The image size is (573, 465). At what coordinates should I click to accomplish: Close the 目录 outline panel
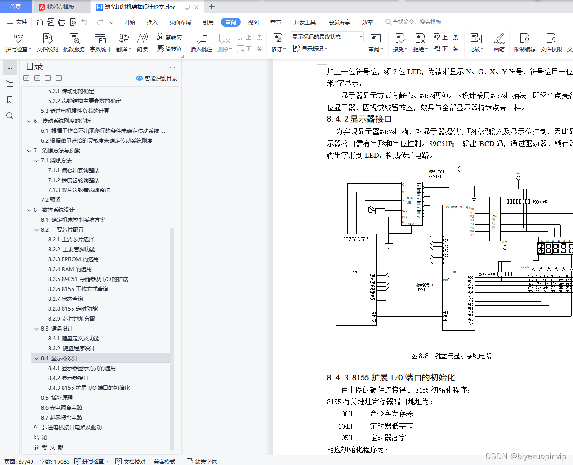click(x=172, y=66)
